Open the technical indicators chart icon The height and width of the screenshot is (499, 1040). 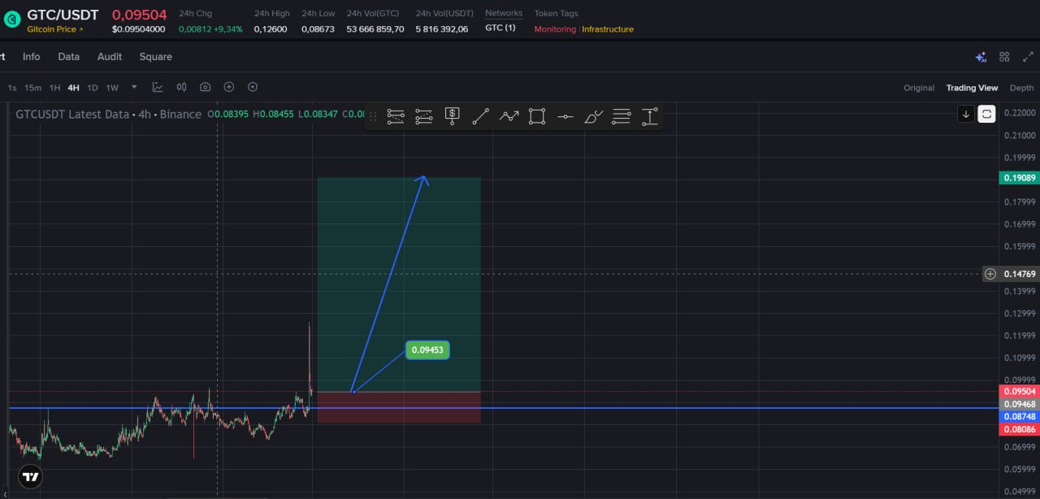(x=158, y=87)
